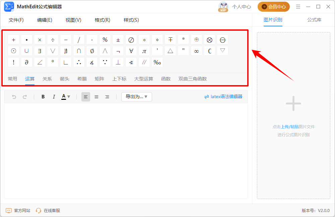Insert the multiplication cross symbol
Screen dimensions: 335x217
click(x=40, y=40)
